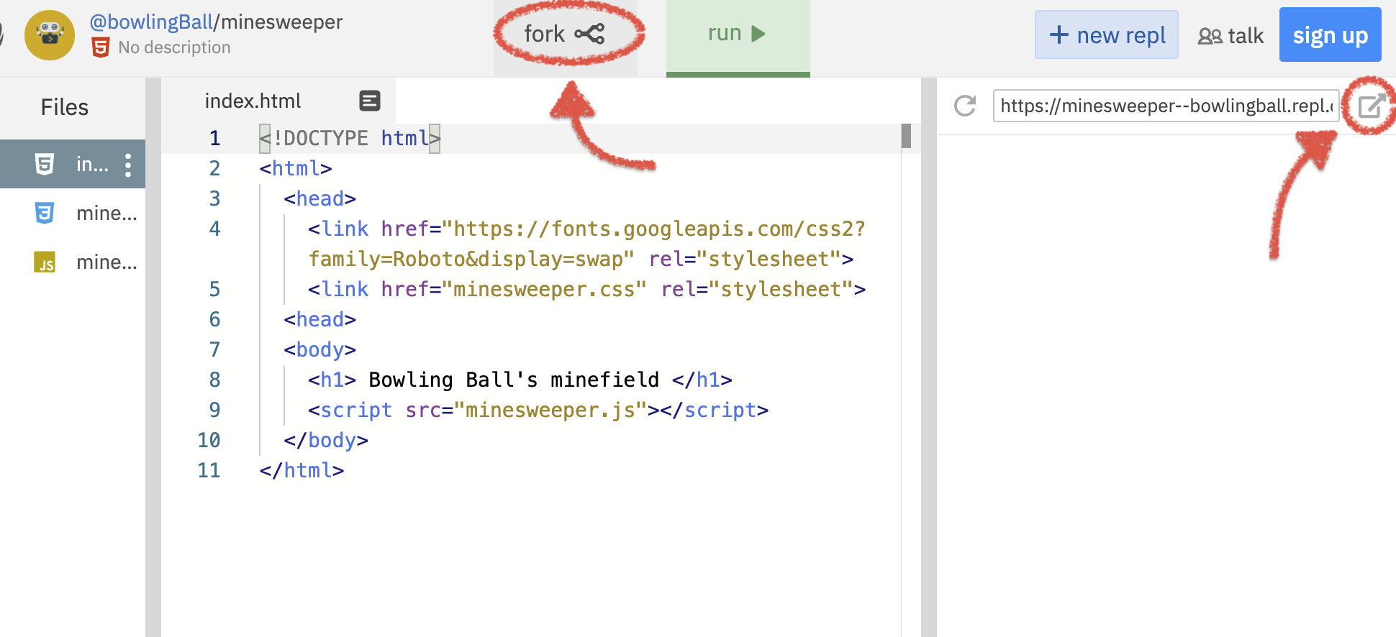Open the index.html editor tab
Image resolution: width=1396 pixels, height=637 pixels.
(279, 101)
